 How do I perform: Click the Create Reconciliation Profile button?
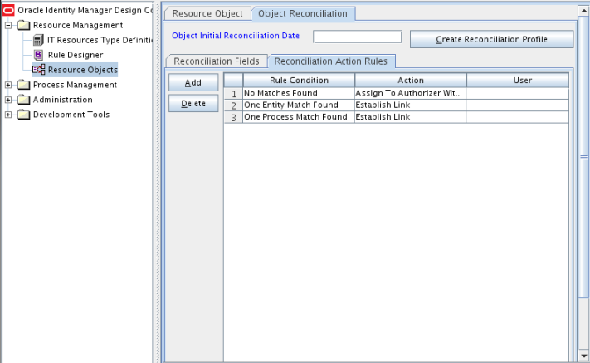point(491,39)
